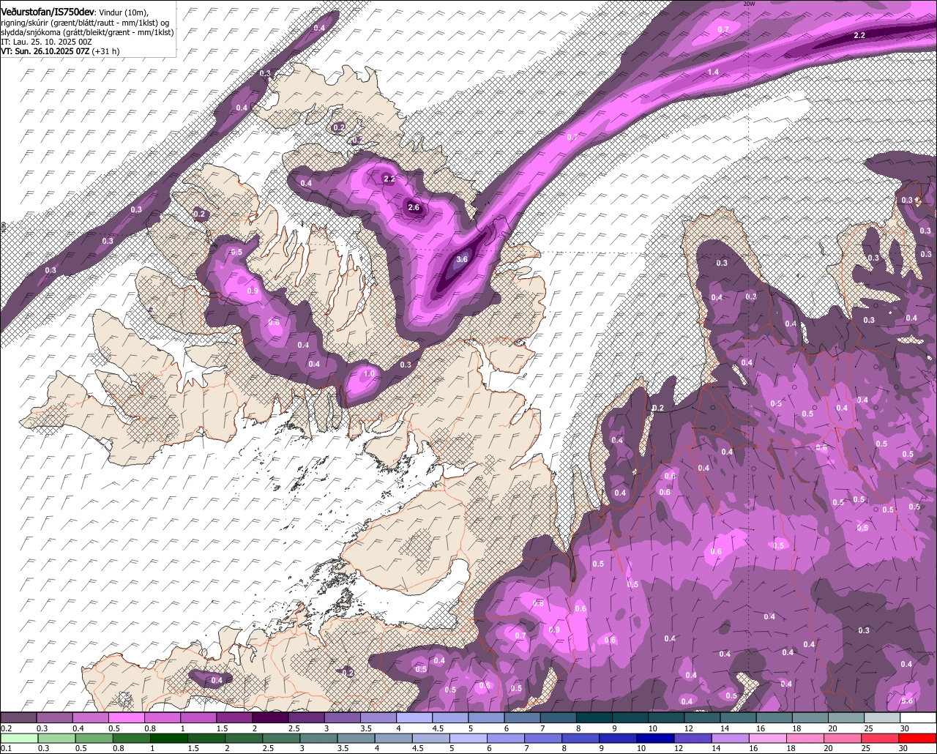937x754 pixels.
Task: Select the lower legend swatch between 7 and 8
Action: [x=543, y=738]
